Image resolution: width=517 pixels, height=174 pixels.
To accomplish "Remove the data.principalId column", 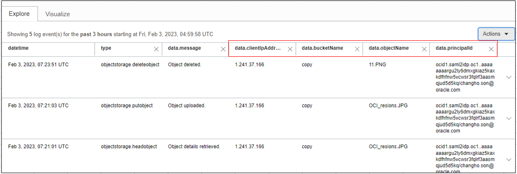I will point(491,49).
